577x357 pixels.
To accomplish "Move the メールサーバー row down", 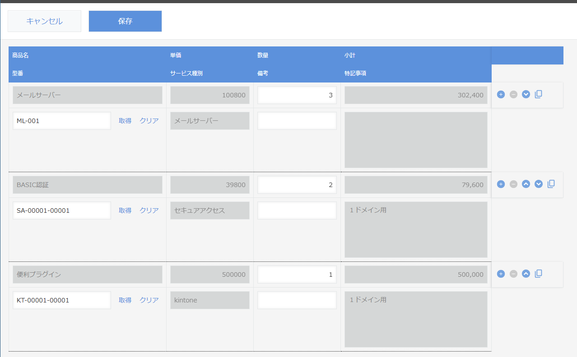I will pos(526,95).
